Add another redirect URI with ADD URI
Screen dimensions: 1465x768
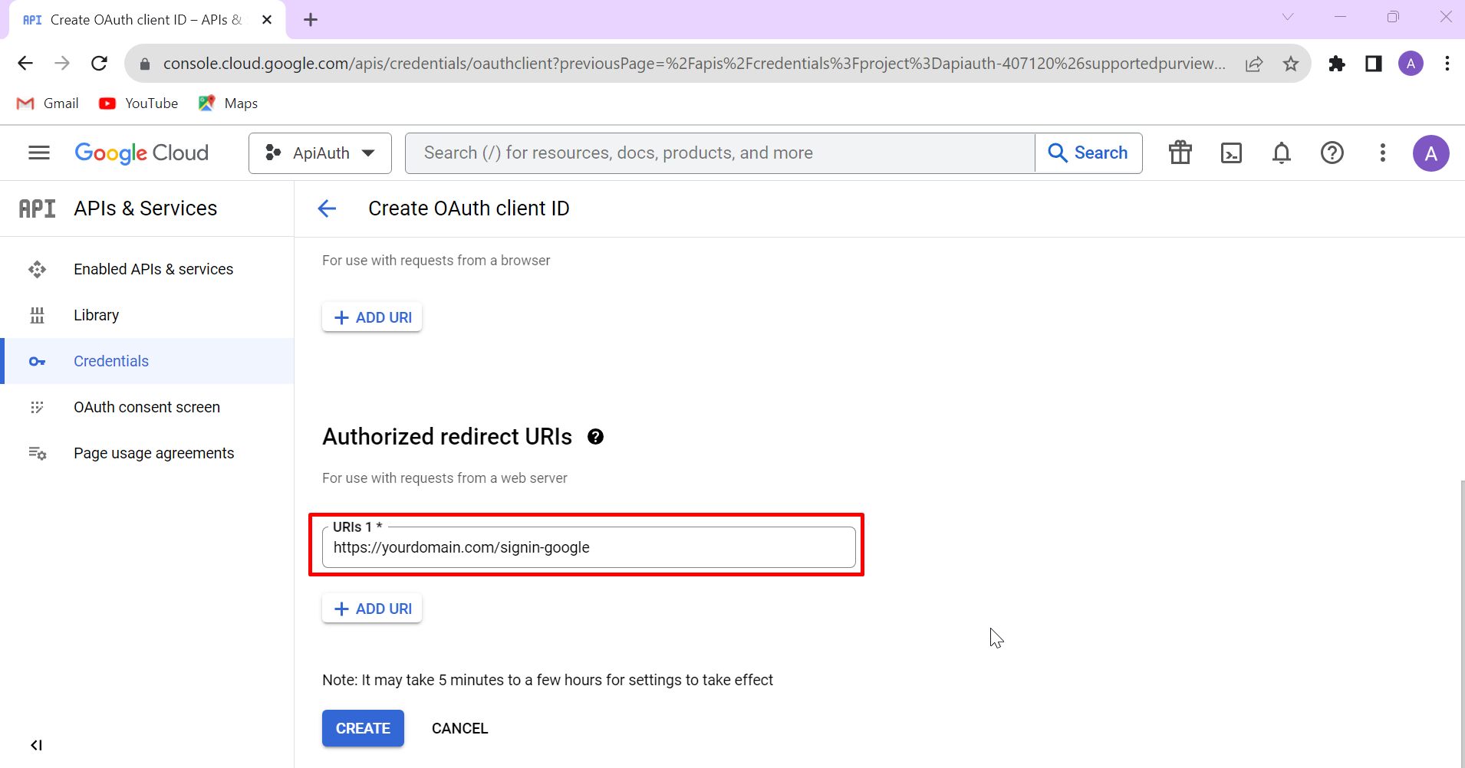click(x=371, y=608)
